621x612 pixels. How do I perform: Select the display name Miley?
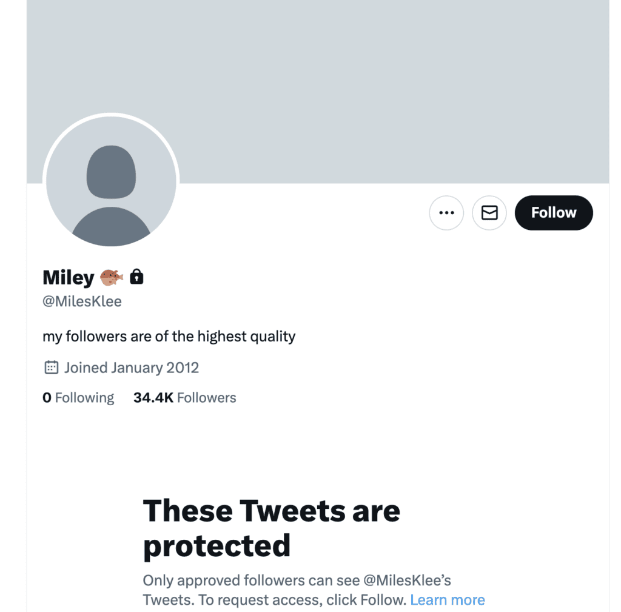68,278
